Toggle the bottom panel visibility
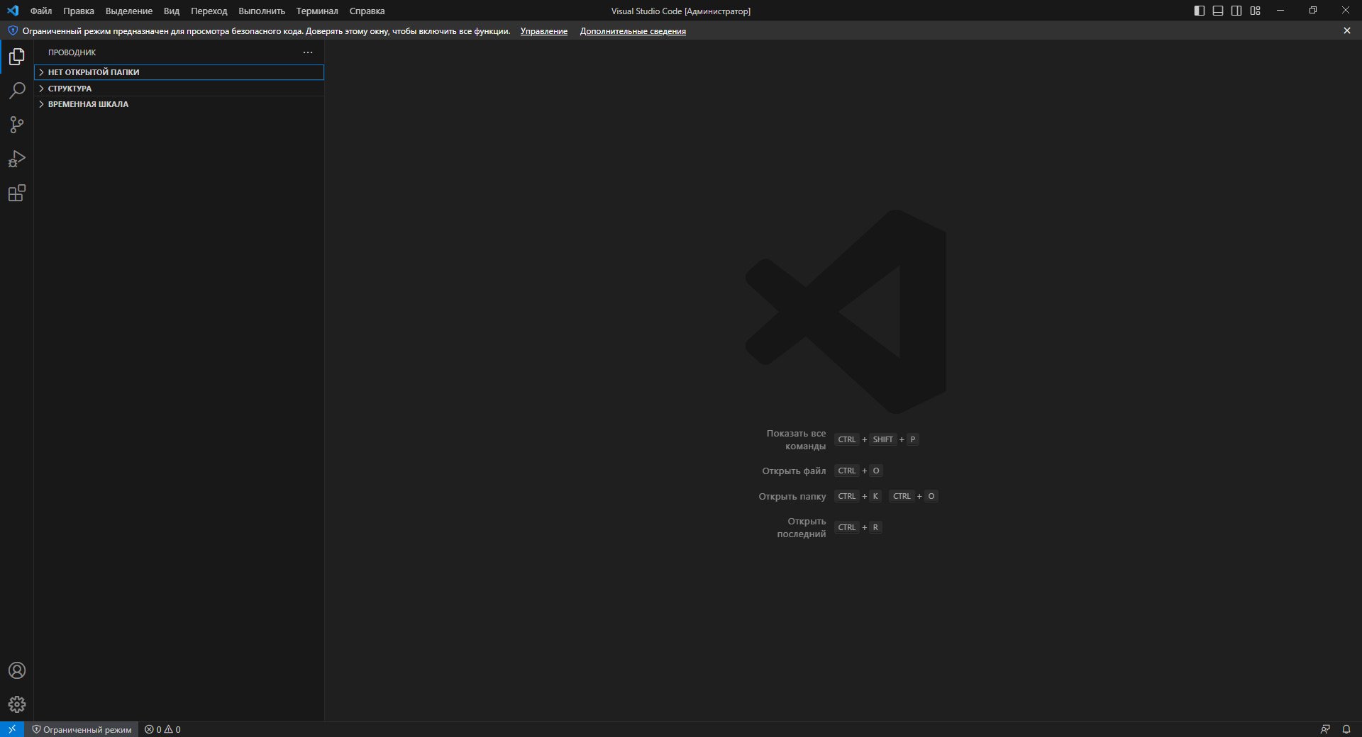The height and width of the screenshot is (737, 1362). (1218, 11)
